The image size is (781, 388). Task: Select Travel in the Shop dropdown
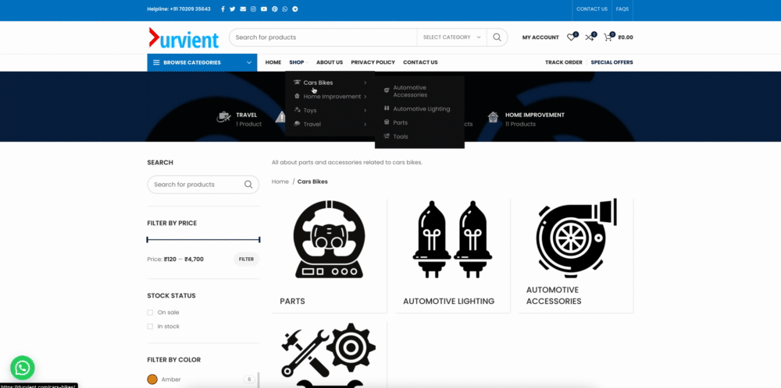click(x=312, y=124)
